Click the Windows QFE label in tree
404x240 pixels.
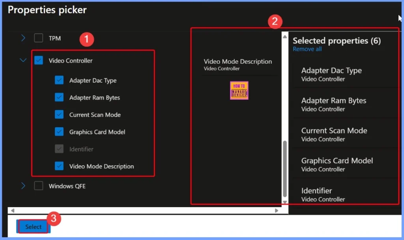67,186
